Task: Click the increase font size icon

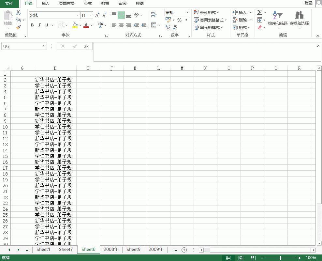Action: click(x=97, y=15)
